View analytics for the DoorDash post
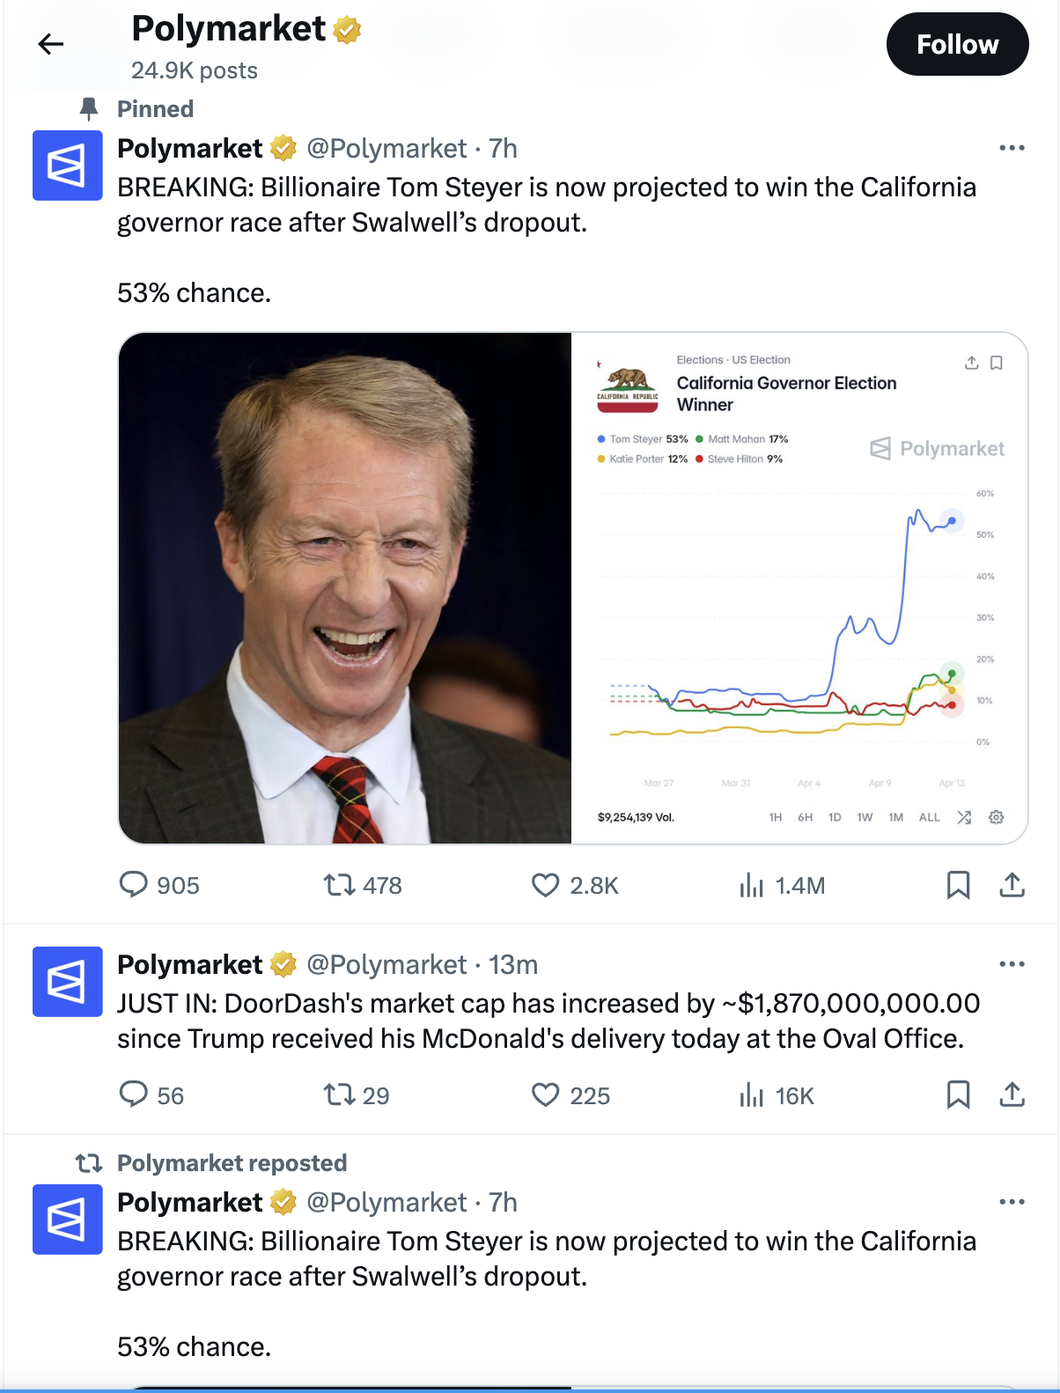1060x1393 pixels. click(751, 1094)
